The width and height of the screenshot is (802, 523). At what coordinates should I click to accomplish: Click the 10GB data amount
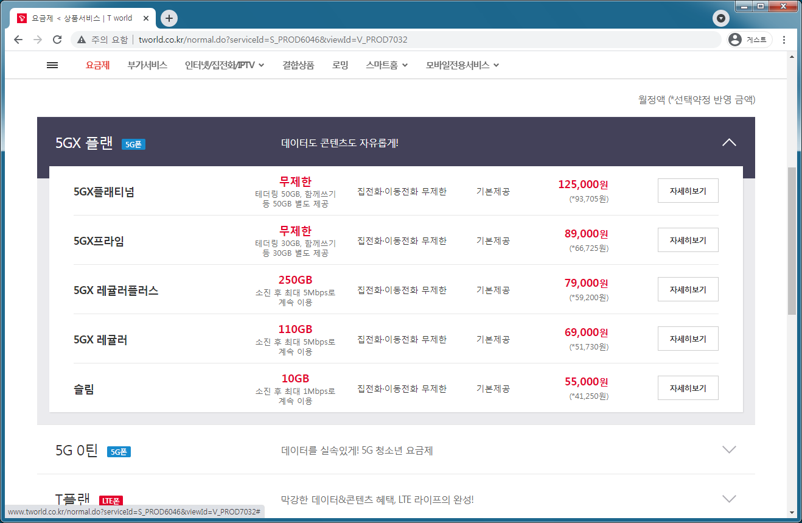tap(295, 379)
